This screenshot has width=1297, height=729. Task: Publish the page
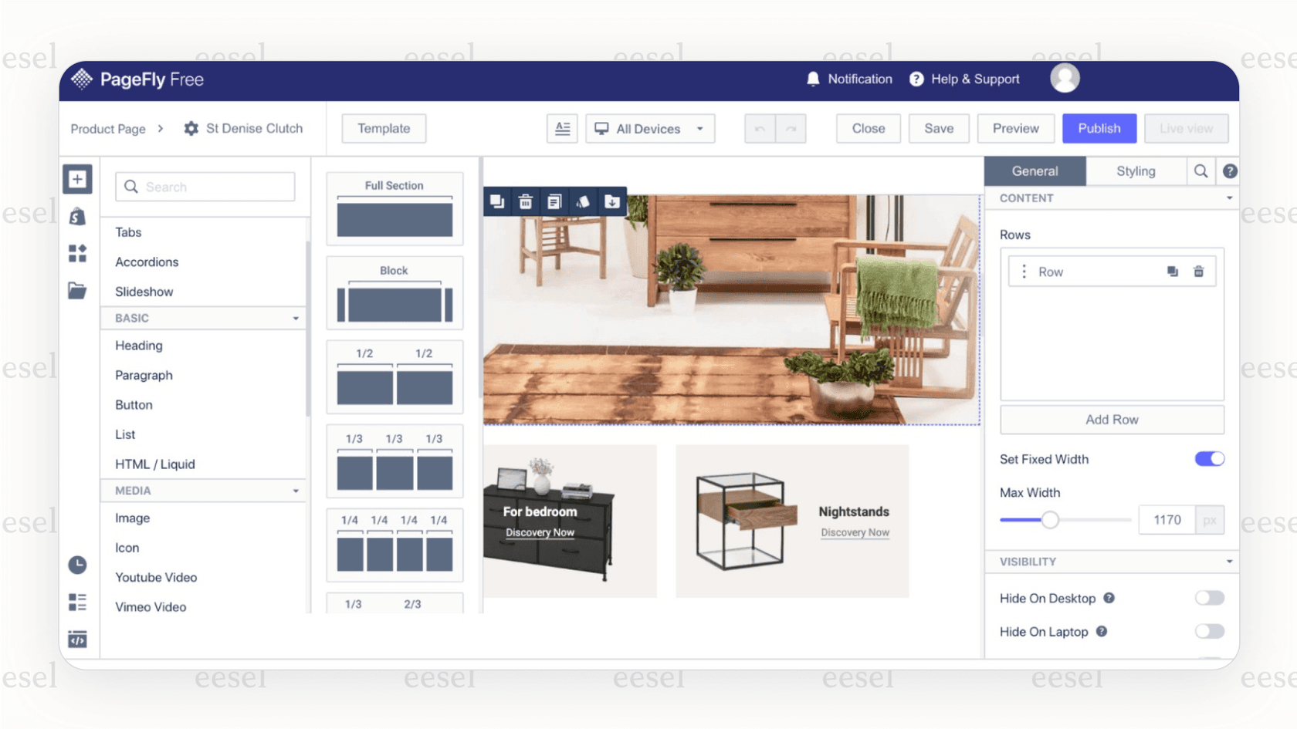tap(1099, 128)
